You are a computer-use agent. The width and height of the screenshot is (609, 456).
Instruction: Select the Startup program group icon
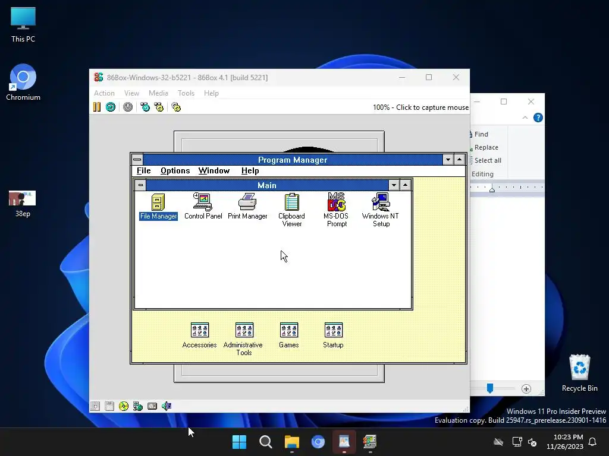tap(333, 335)
